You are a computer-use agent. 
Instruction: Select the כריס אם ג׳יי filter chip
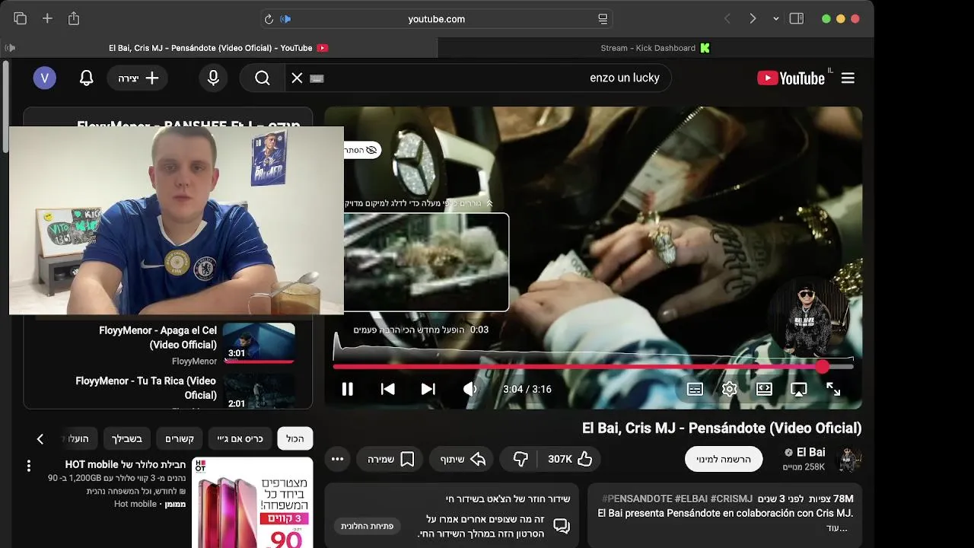pyautogui.click(x=240, y=438)
